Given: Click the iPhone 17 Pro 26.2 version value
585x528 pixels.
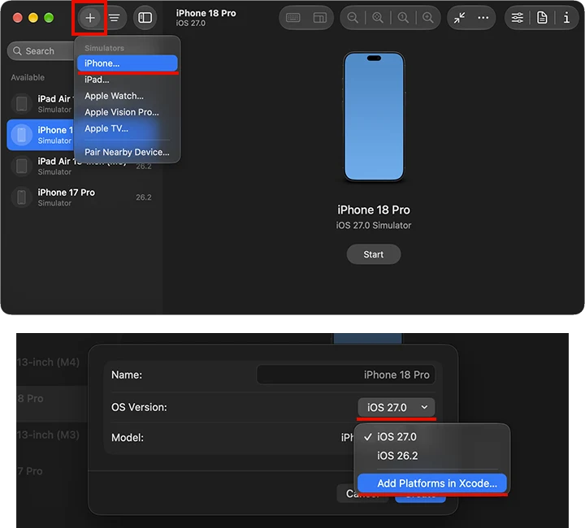Looking at the screenshot, I should (144, 197).
